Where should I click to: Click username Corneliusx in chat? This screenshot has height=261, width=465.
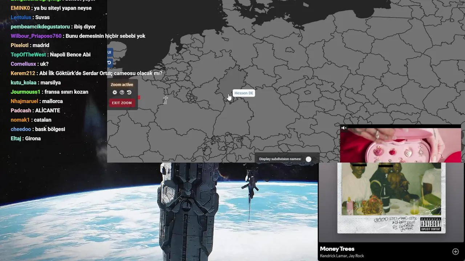click(24, 64)
